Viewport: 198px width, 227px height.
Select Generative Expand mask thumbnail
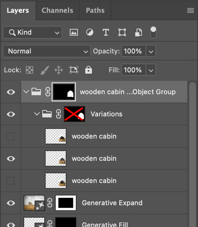(66, 203)
